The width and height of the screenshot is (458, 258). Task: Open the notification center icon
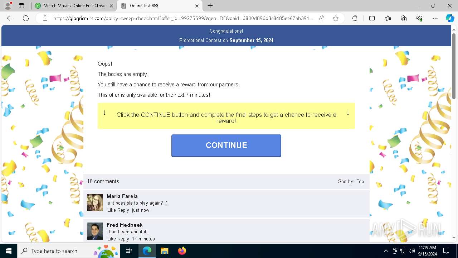(446, 251)
